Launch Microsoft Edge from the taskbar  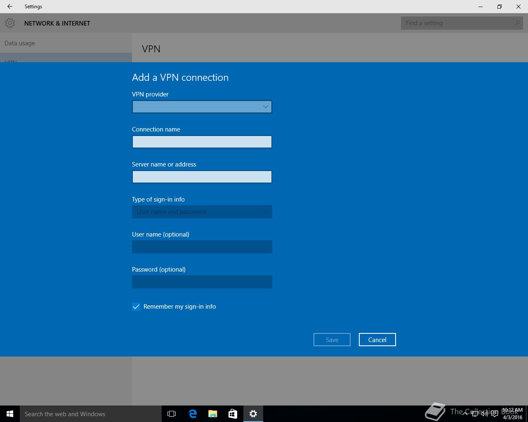(x=192, y=414)
